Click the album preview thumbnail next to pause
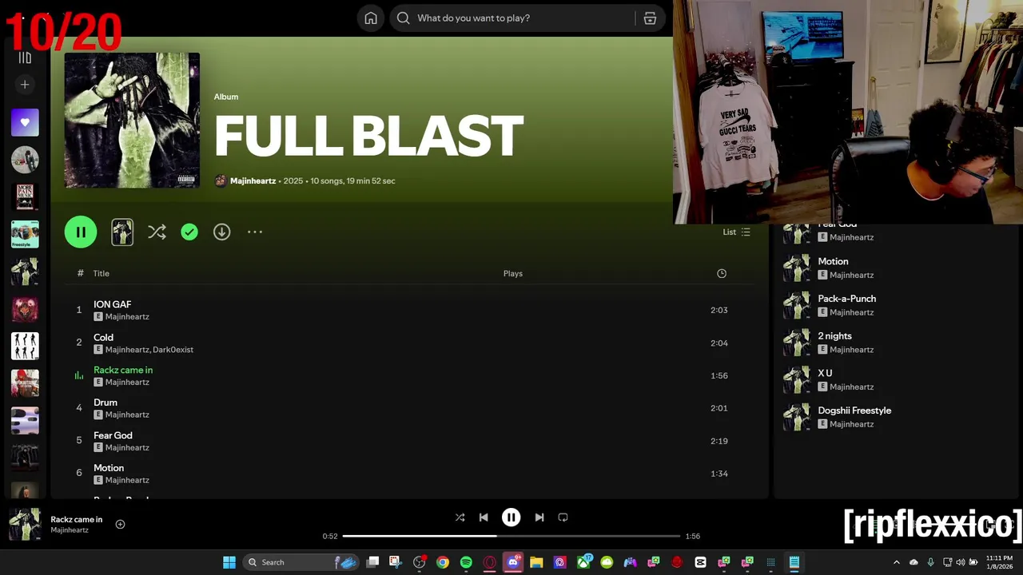This screenshot has height=575, width=1023. coord(122,232)
